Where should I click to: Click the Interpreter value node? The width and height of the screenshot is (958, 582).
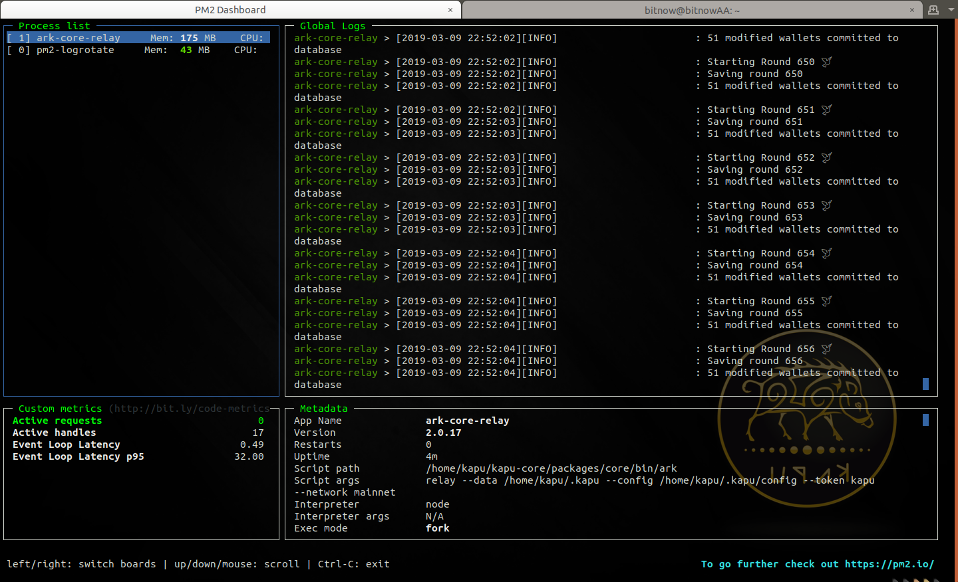[x=438, y=504]
